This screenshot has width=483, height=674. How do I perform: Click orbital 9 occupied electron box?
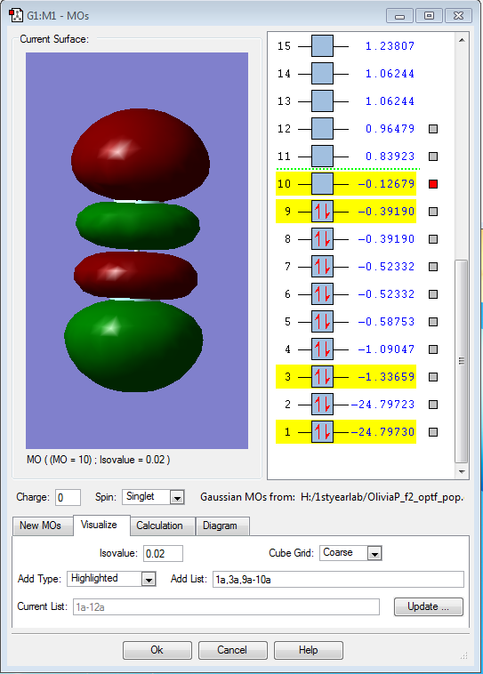(x=322, y=212)
